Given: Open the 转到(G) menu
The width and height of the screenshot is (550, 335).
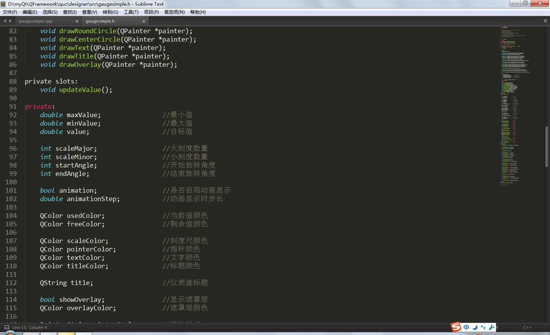Looking at the screenshot, I should 110,12.
